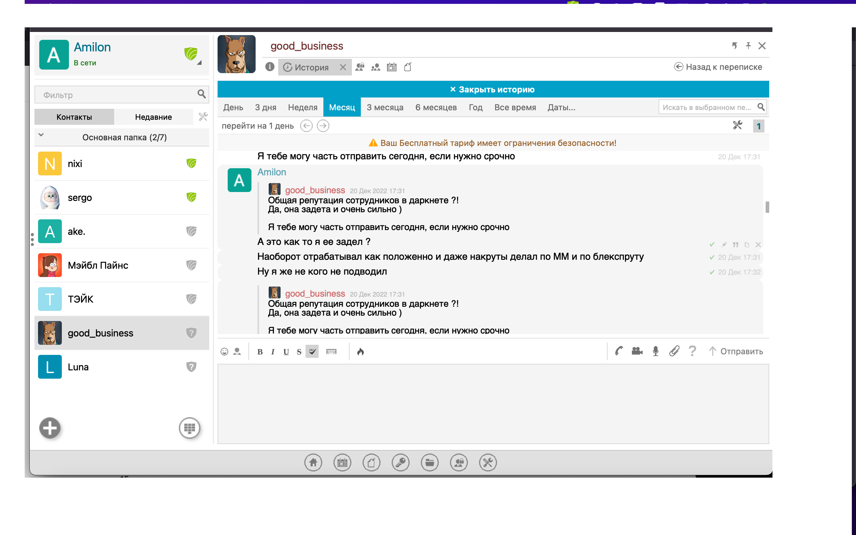Open the notes icon in chat header
Viewport: 856px width, 535px height.
tap(407, 67)
